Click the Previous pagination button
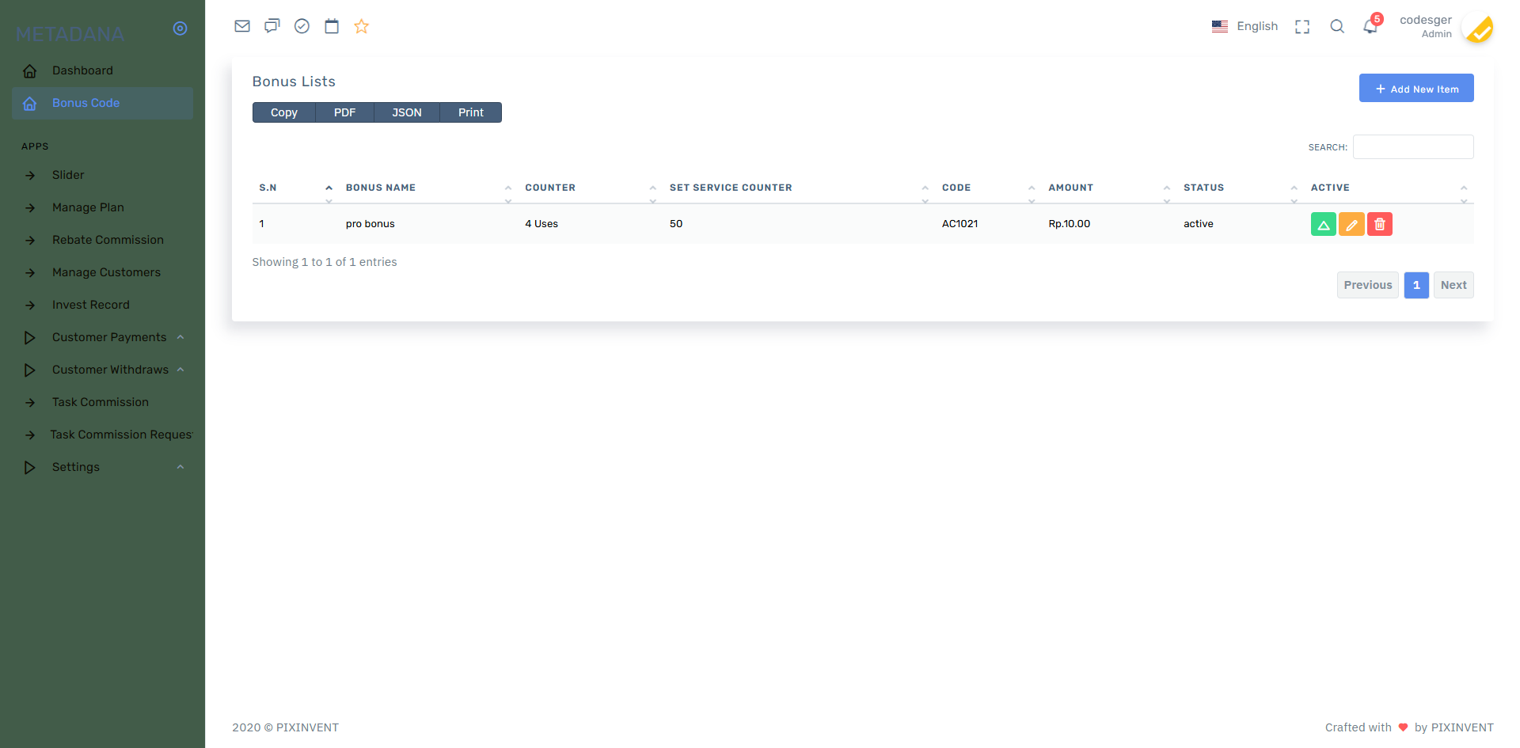Viewport: 1520px width, 748px height. coord(1368,285)
